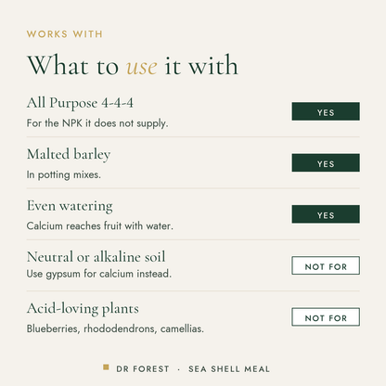Viewport: 386px width, 386px height.
Task: Click the gold square icon before DR FOREST
Action: click(x=106, y=367)
